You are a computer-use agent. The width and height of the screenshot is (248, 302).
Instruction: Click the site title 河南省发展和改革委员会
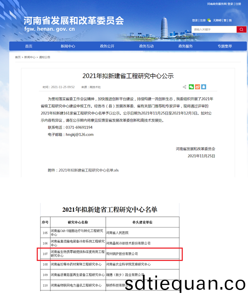[x=74, y=20]
